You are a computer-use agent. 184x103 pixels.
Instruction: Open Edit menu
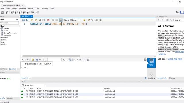pos(3,9)
